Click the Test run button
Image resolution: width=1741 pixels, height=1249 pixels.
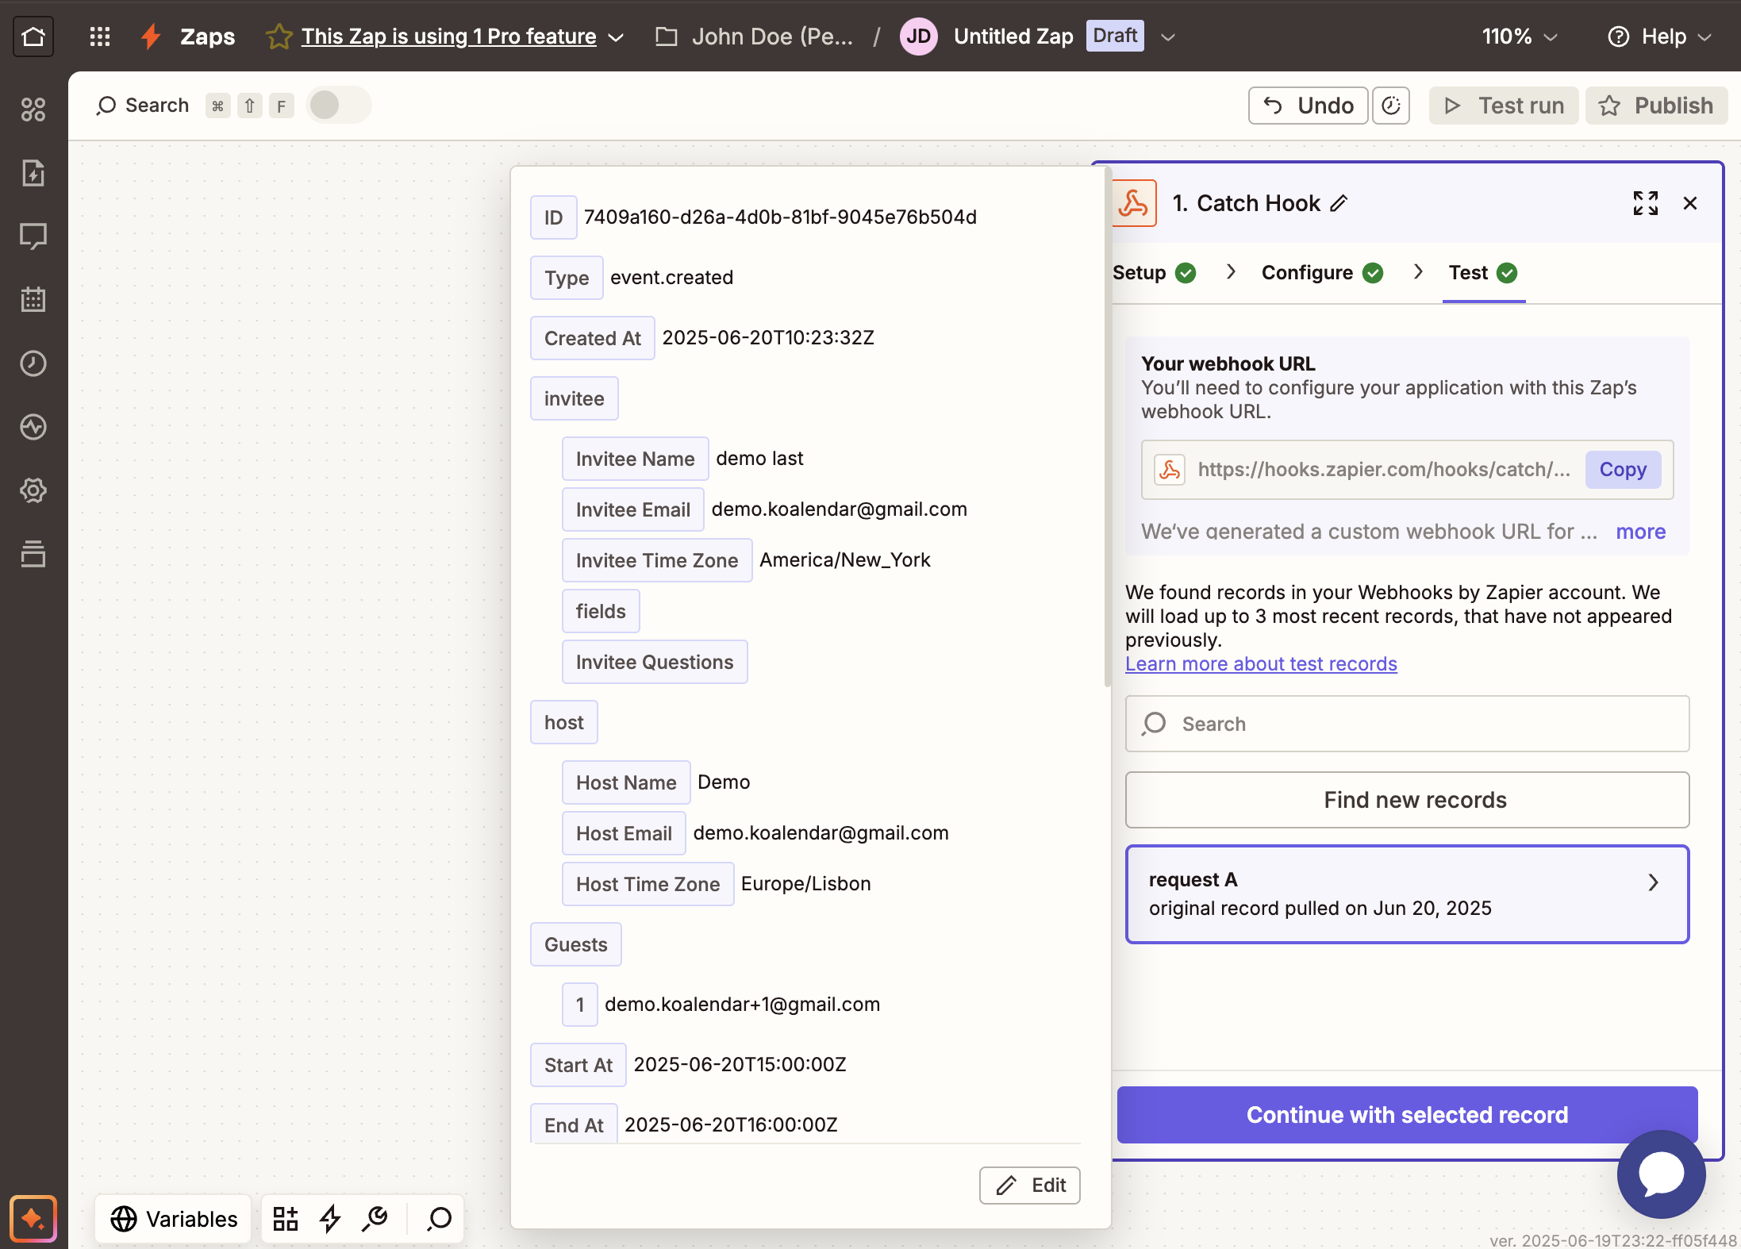point(1504,106)
